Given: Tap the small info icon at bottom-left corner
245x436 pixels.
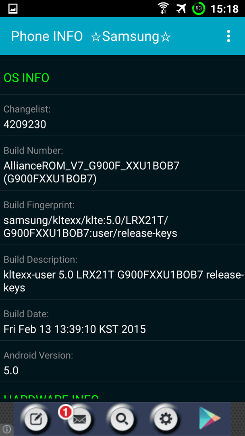Looking at the screenshot, I should (6, 430).
